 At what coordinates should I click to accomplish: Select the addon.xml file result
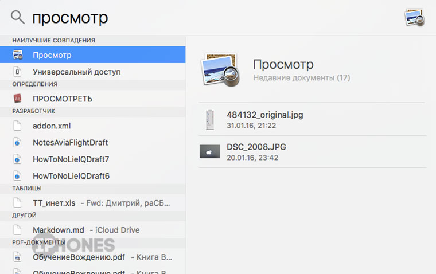coord(92,126)
